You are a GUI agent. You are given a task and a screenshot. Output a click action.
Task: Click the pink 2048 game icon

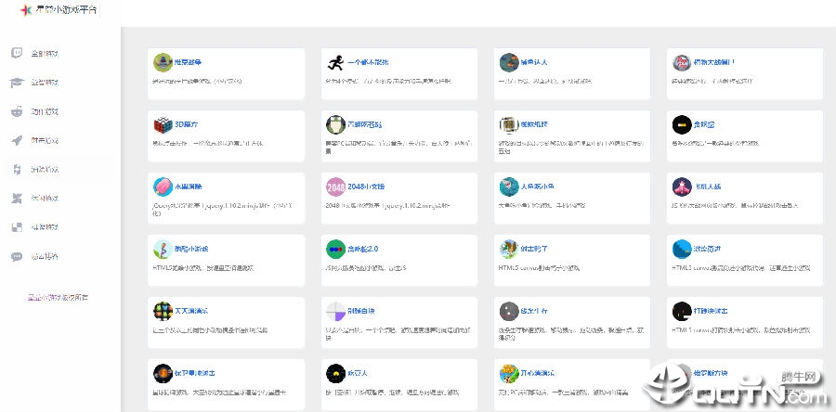[336, 187]
